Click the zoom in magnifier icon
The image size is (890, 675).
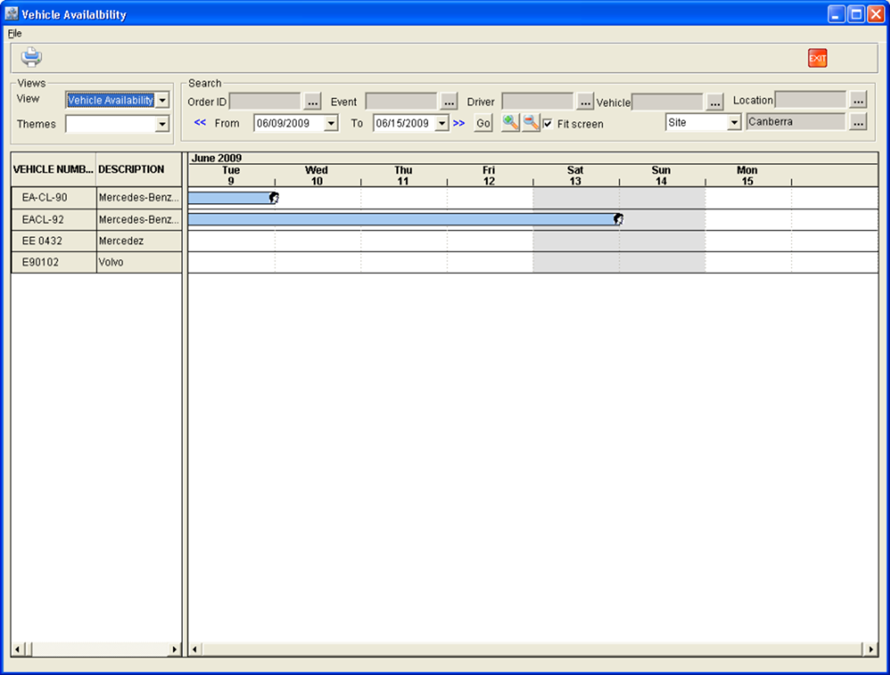(510, 123)
